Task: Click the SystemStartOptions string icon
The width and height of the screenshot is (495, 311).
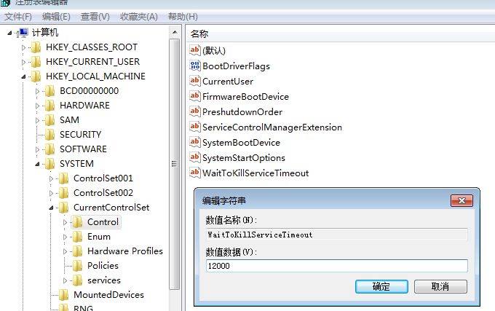Action: [194, 157]
